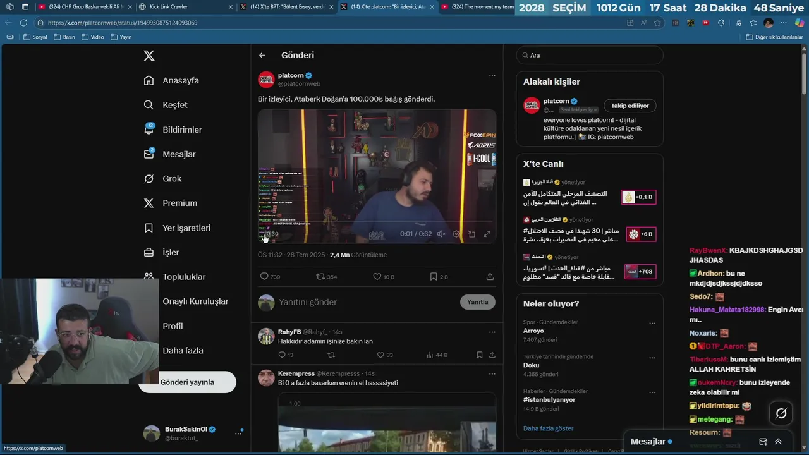
Task: Reply to platcorn post (739 replies)
Action: pos(270,277)
